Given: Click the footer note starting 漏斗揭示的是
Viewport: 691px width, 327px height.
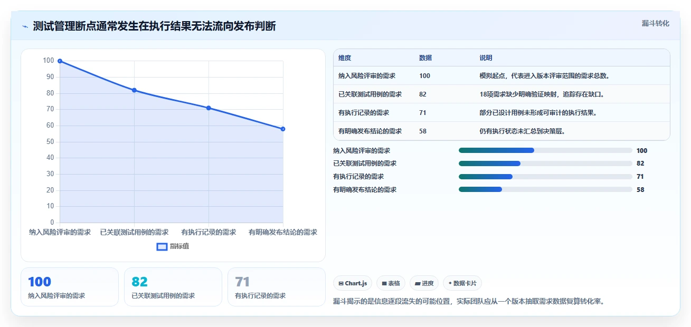Looking at the screenshot, I should coord(468,302).
